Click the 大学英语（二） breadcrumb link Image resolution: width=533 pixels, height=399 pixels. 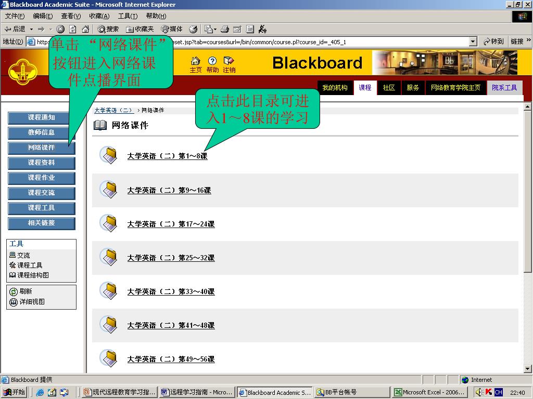[x=114, y=110]
